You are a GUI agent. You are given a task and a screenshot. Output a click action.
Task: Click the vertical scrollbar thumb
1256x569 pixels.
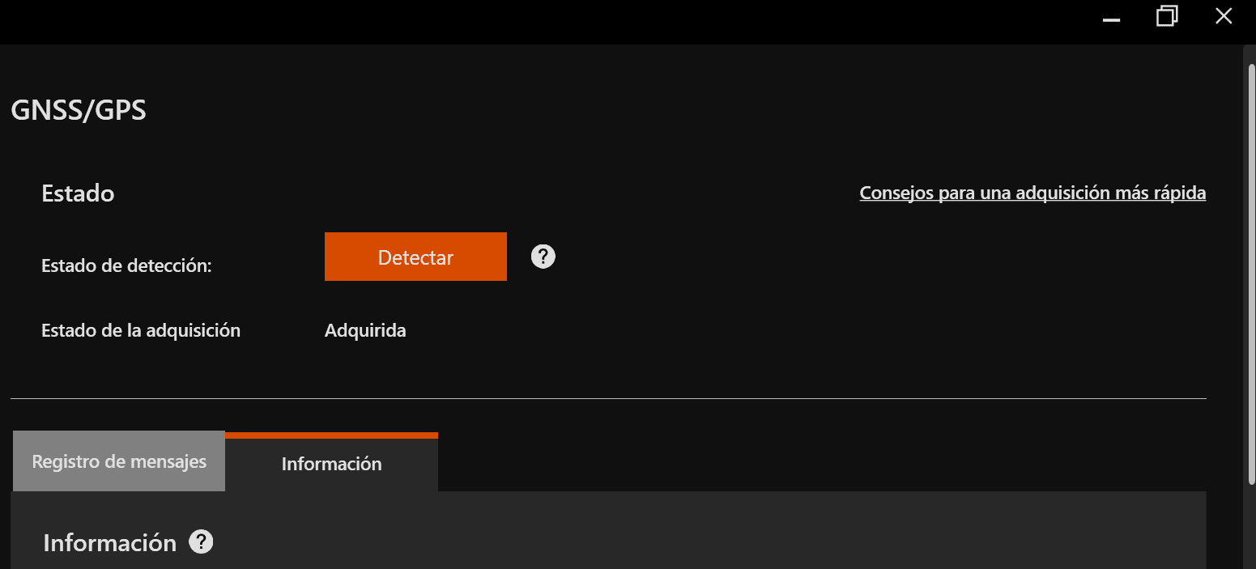[1251, 275]
